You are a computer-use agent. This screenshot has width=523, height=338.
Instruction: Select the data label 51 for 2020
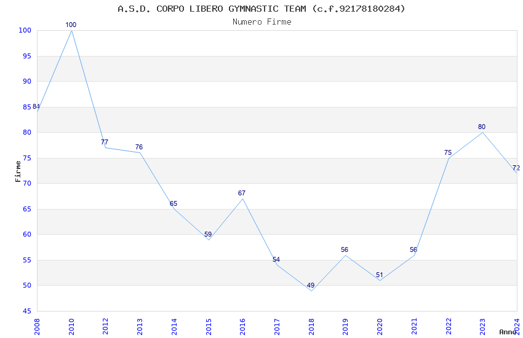coord(379,275)
